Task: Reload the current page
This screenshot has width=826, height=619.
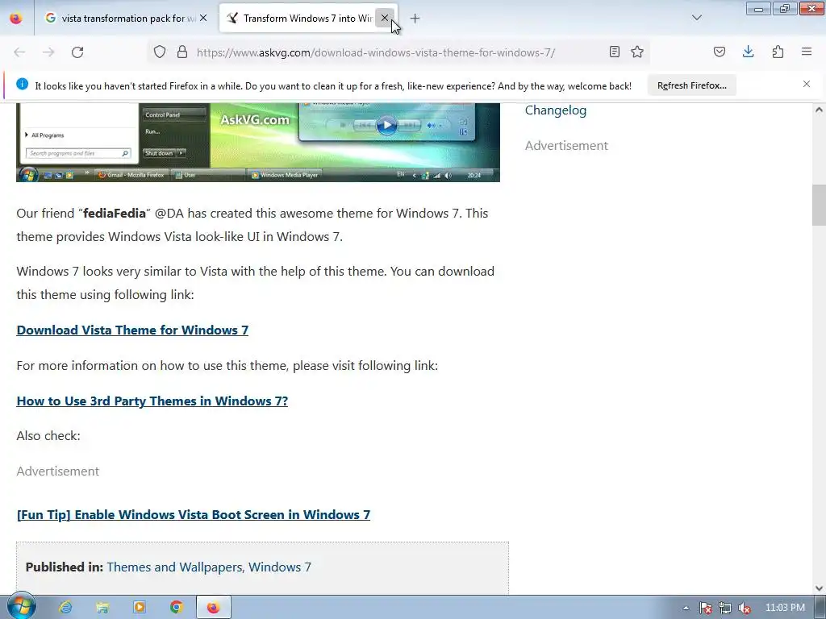Action: (x=77, y=52)
